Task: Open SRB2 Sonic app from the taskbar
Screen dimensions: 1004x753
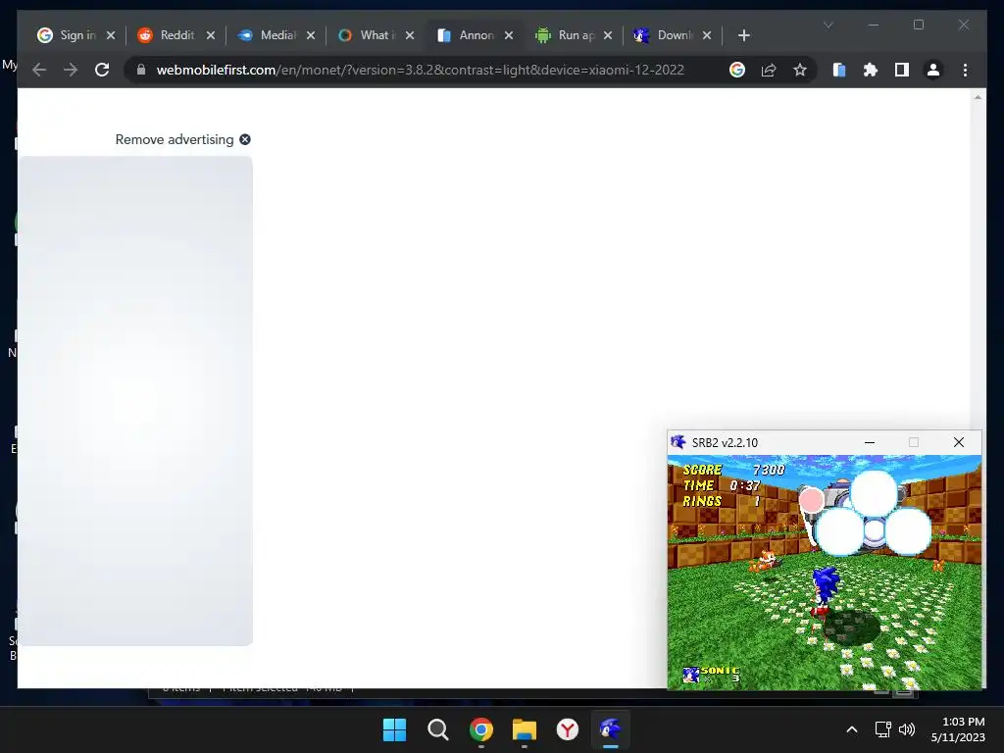Action: 611,729
